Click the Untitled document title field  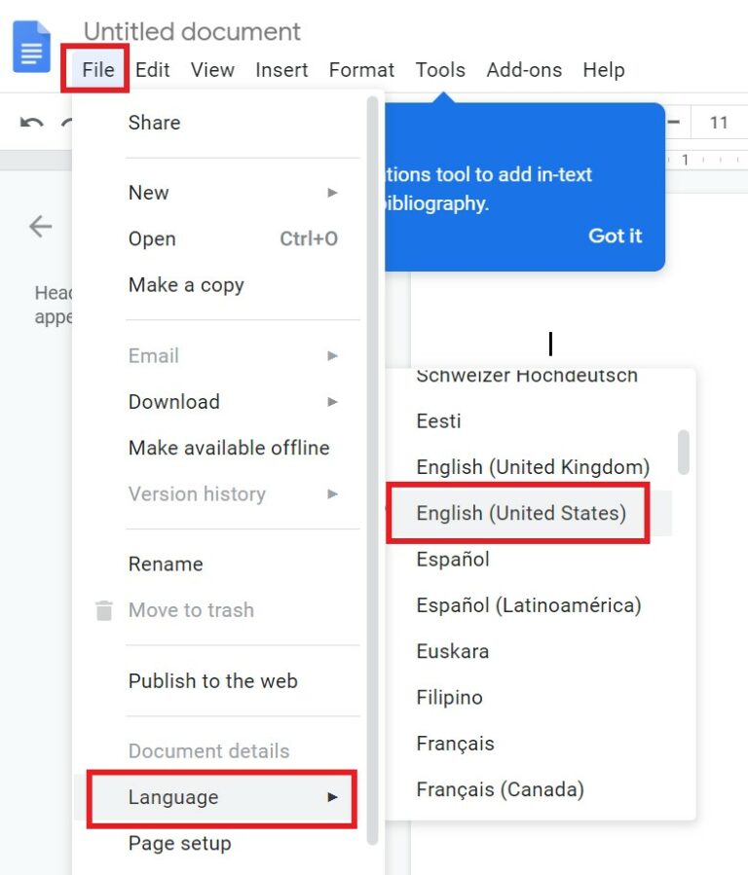pos(191,31)
